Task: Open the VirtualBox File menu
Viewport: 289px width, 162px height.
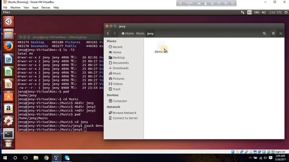Action: (x=5, y=8)
